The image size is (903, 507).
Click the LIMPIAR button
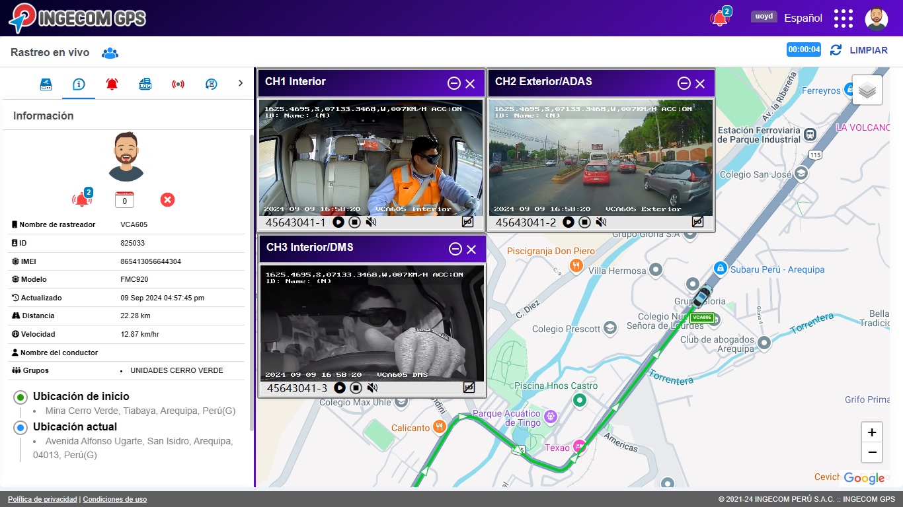868,50
